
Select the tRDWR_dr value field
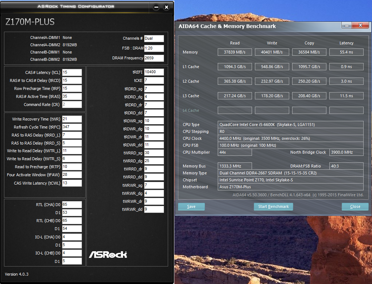pyautogui.click(x=154, y=137)
